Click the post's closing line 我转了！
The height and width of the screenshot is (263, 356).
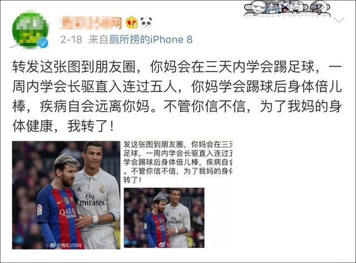pyautogui.click(x=91, y=126)
